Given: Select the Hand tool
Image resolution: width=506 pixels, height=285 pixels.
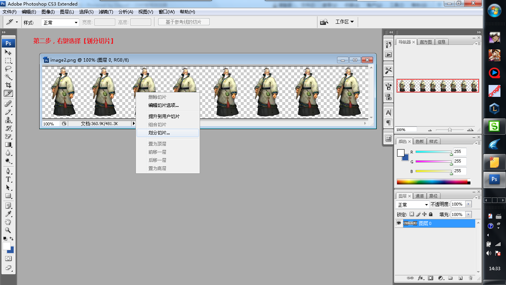Looking at the screenshot, I should click(8, 222).
